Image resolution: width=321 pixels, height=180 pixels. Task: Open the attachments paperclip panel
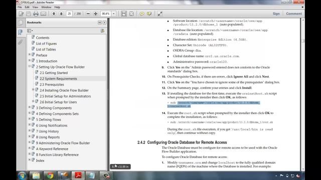(x=21, y=42)
